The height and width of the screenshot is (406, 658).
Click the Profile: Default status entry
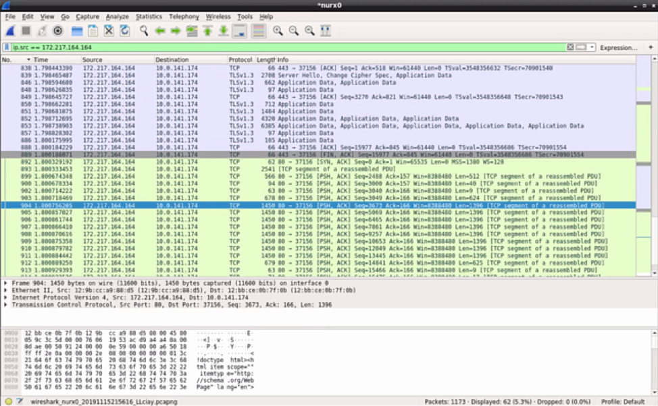623,401
